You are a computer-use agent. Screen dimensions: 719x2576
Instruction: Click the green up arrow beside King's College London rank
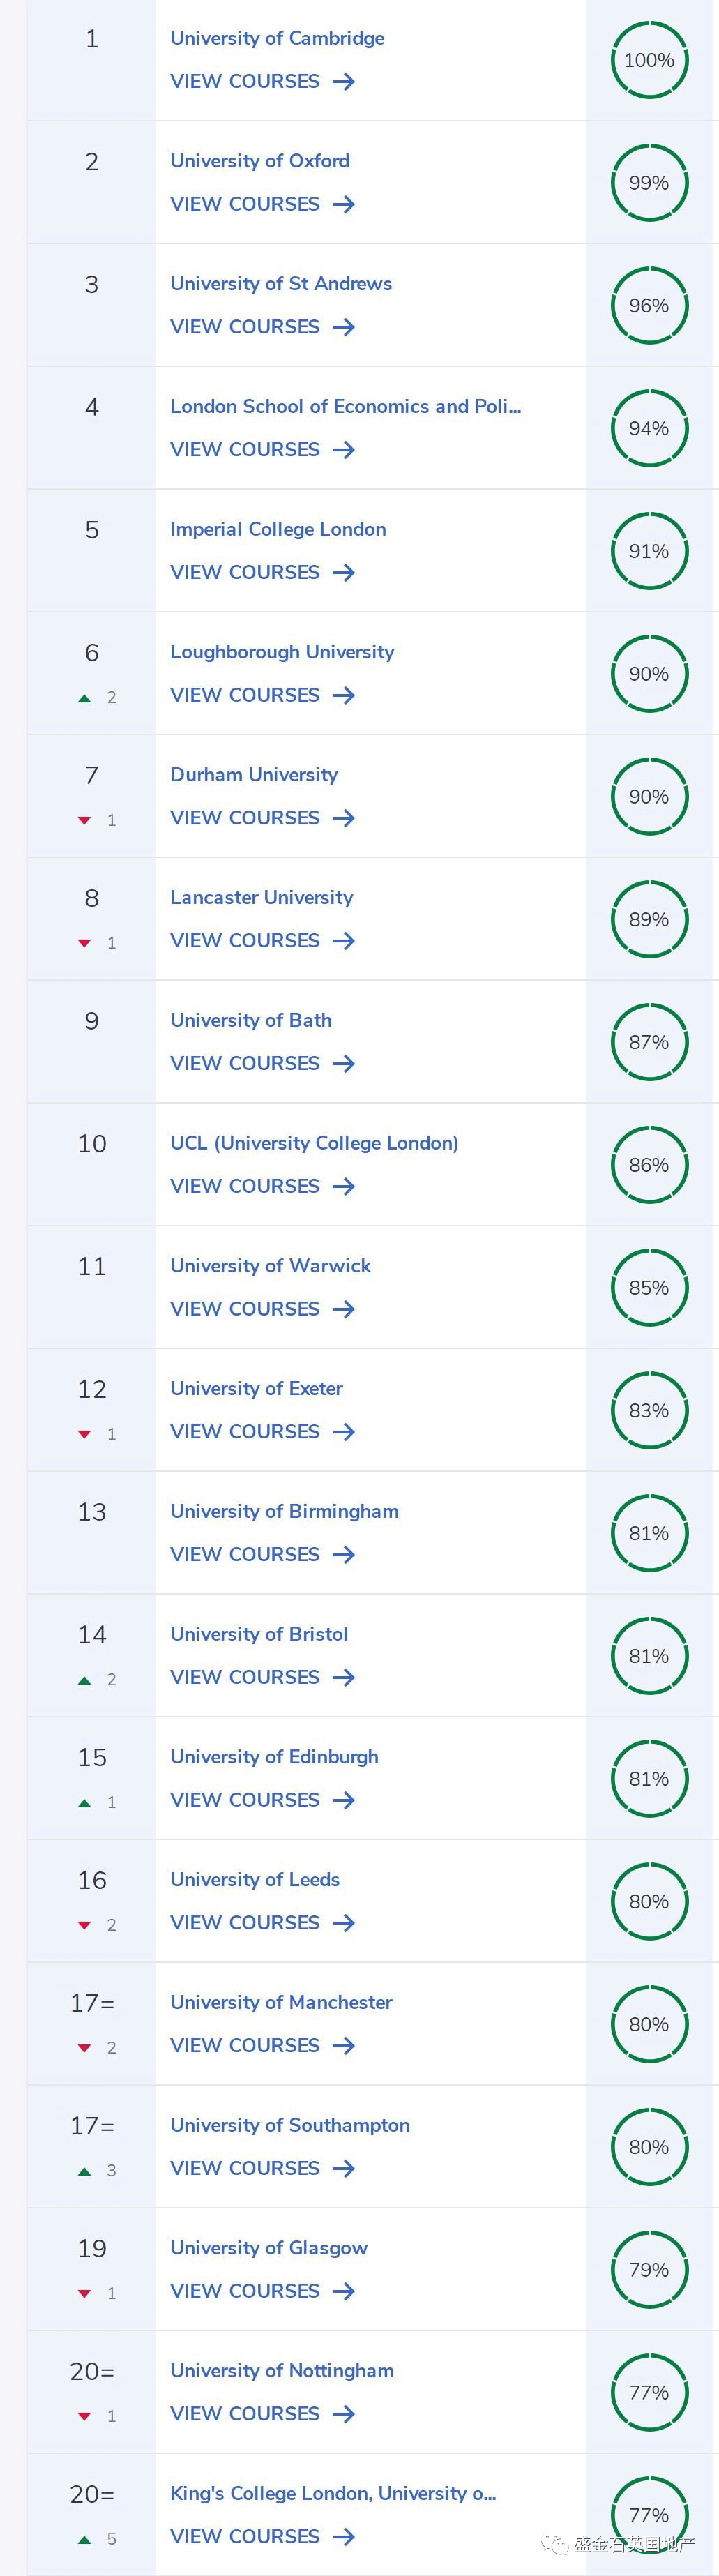pyautogui.click(x=85, y=2540)
